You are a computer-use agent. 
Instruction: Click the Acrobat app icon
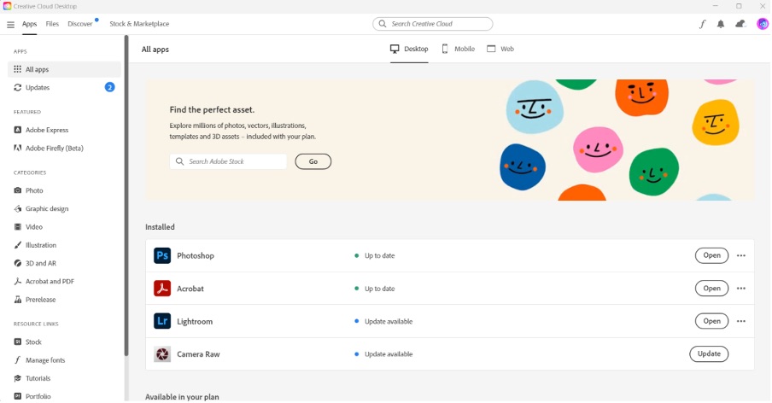coord(162,289)
